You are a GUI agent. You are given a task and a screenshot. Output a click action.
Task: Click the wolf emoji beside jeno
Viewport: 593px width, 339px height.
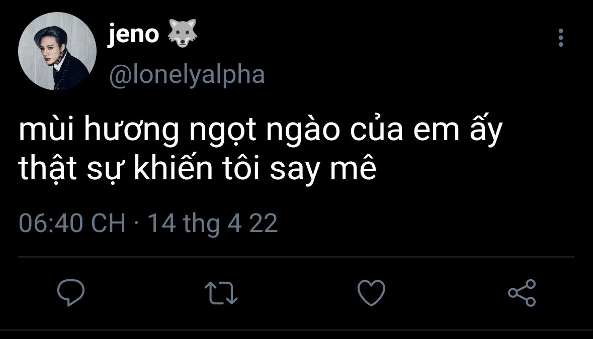tap(181, 34)
